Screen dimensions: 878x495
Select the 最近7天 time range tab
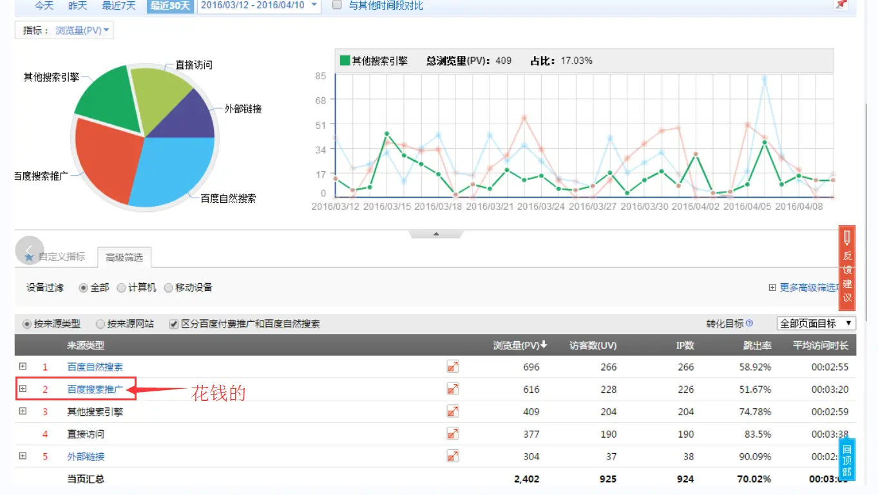(x=119, y=6)
